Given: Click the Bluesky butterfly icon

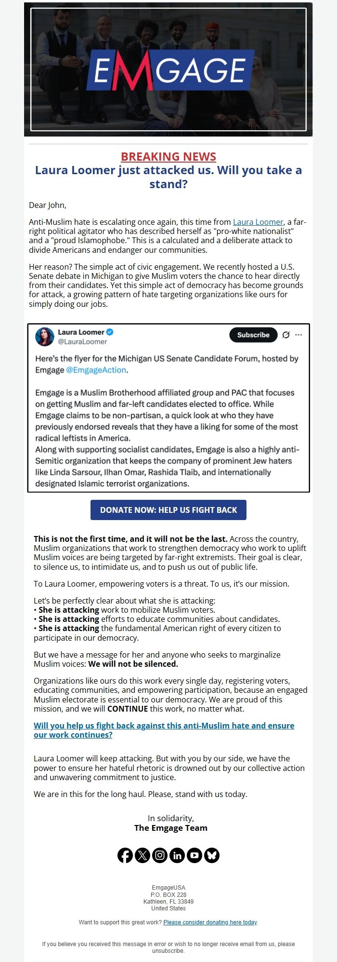Looking at the screenshot, I should point(212,855).
